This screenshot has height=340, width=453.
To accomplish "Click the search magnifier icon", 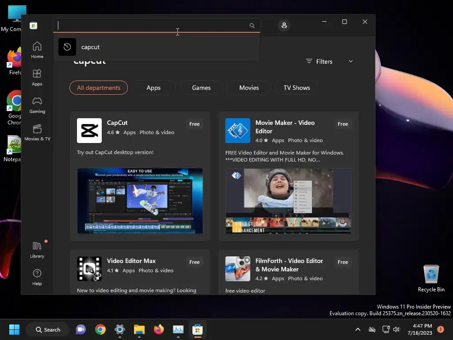I will pos(252,26).
